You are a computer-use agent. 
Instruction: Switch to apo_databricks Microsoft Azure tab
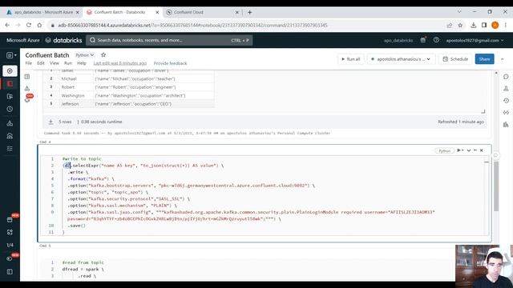(42, 12)
